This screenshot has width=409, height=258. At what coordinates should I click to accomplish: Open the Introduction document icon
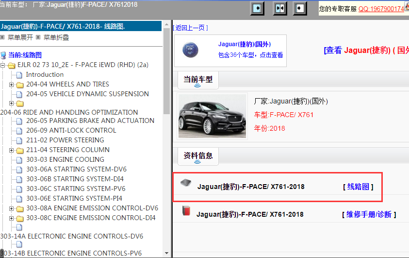pos(19,75)
